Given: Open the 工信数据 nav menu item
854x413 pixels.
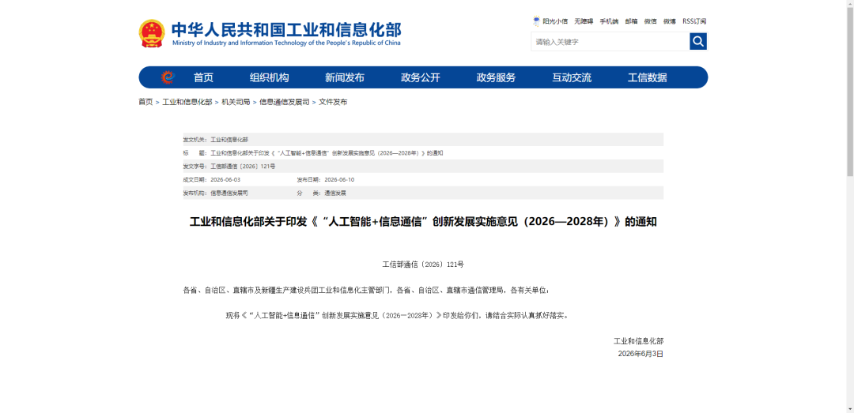Looking at the screenshot, I should 647,77.
